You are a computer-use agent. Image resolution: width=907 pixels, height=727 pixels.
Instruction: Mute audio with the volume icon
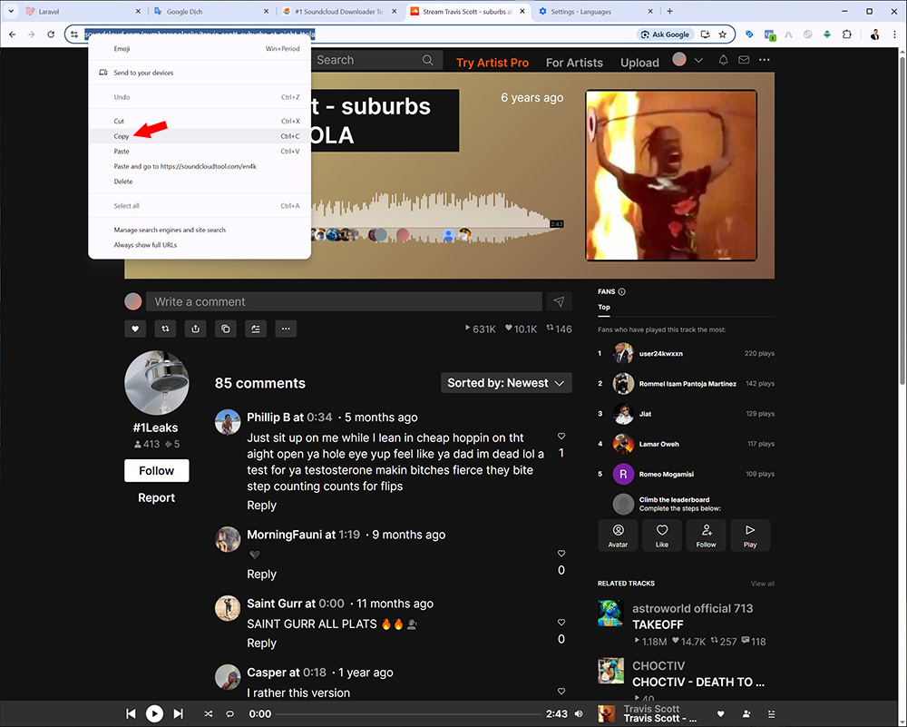click(578, 713)
